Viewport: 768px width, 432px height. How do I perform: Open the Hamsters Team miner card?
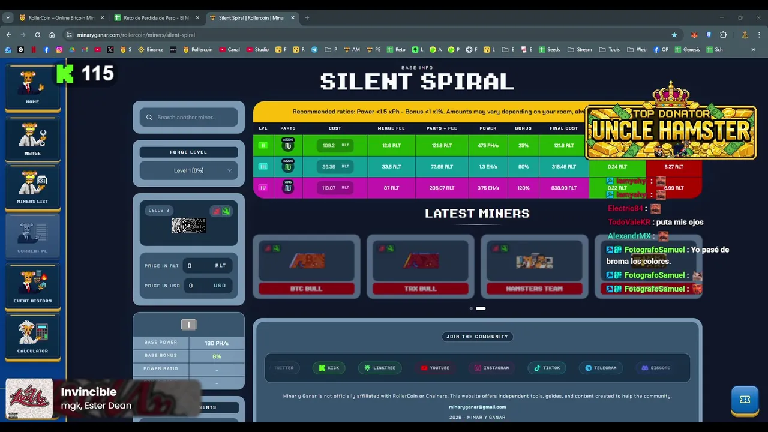click(535, 266)
